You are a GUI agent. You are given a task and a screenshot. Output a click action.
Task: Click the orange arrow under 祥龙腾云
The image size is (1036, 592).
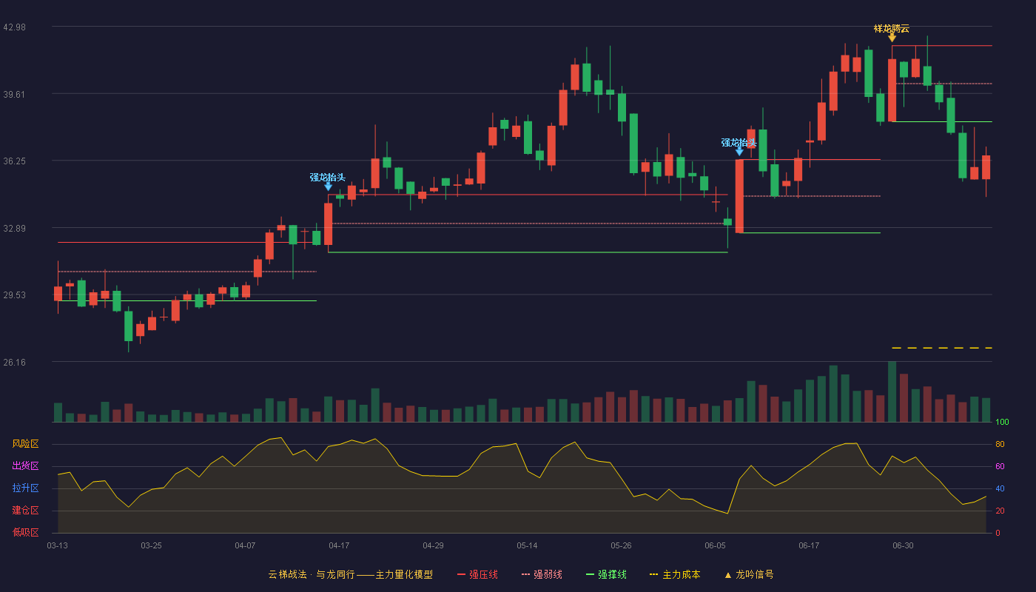point(892,38)
